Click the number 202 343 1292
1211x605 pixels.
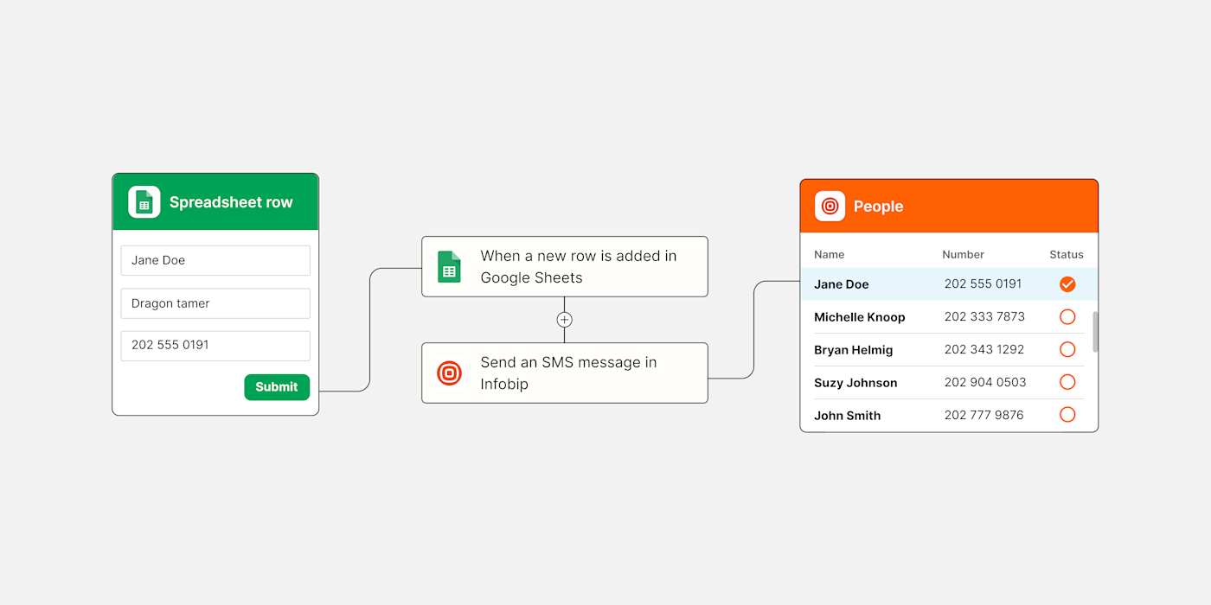coord(984,349)
